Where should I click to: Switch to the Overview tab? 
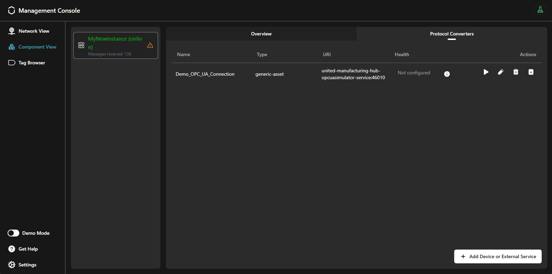click(x=261, y=34)
